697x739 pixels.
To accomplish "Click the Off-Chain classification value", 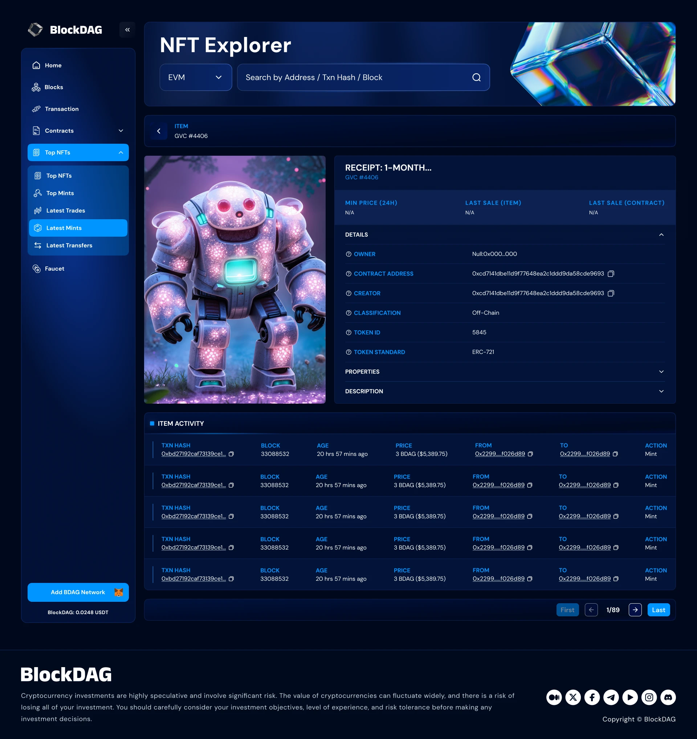I will [485, 313].
